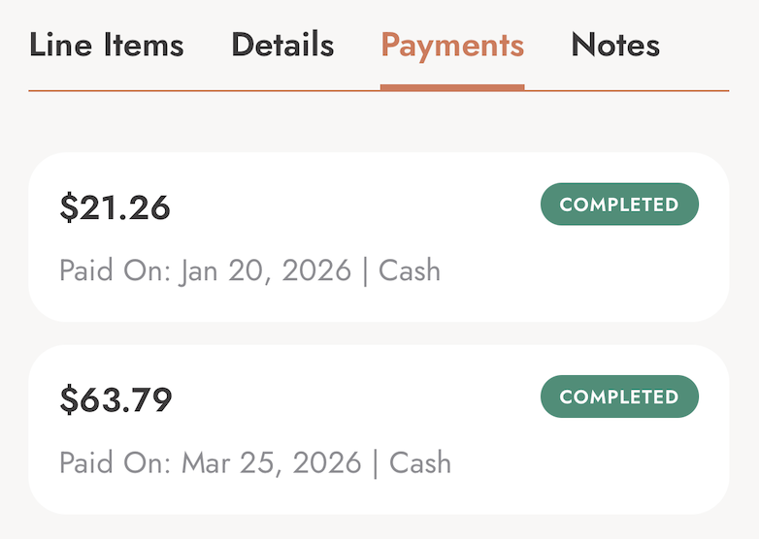Screen dimensions: 759x539
Task: Click the Cash method on March payment
Action: [x=420, y=462]
